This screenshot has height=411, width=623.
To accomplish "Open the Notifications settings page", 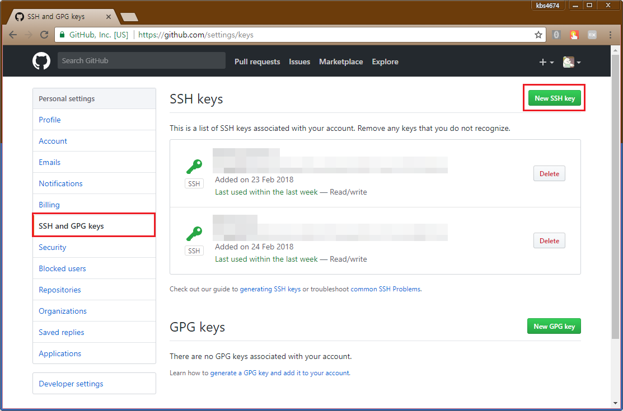I will 94,183.
